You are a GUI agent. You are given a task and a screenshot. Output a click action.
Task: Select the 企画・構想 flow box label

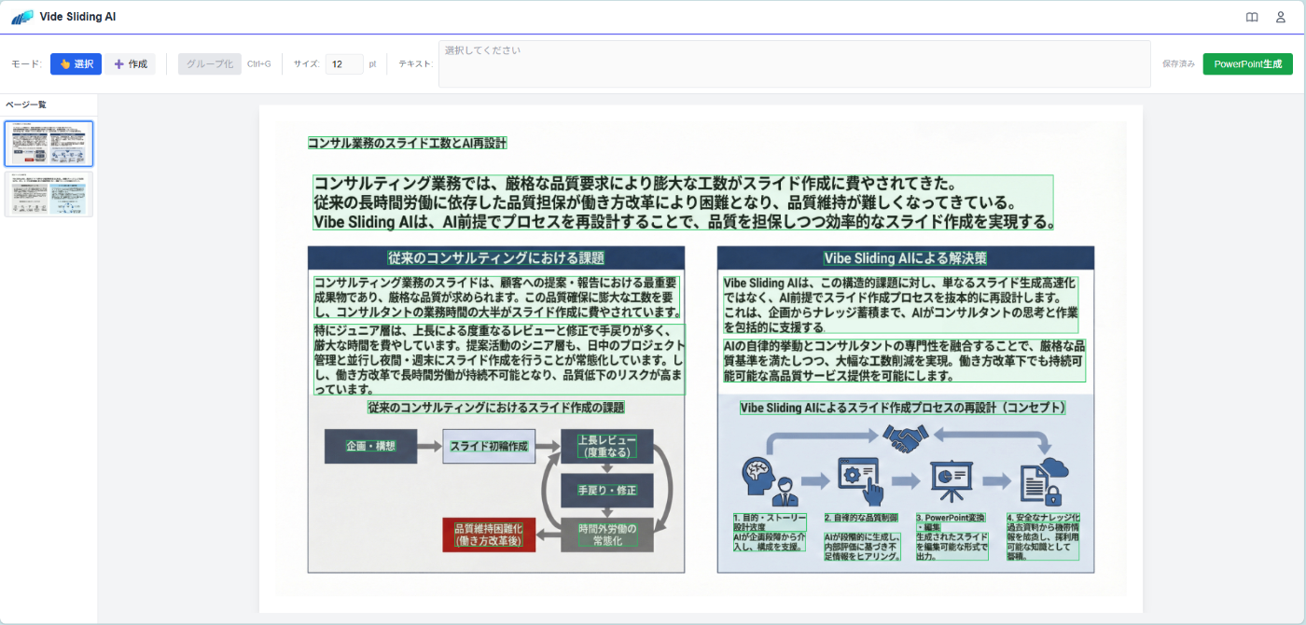point(370,446)
